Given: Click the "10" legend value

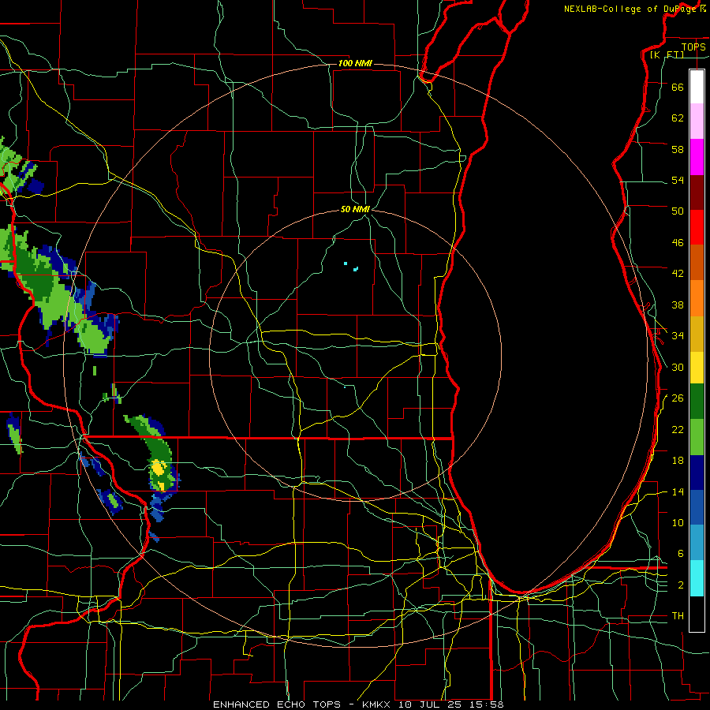Looking at the screenshot, I should pyautogui.click(x=678, y=523).
